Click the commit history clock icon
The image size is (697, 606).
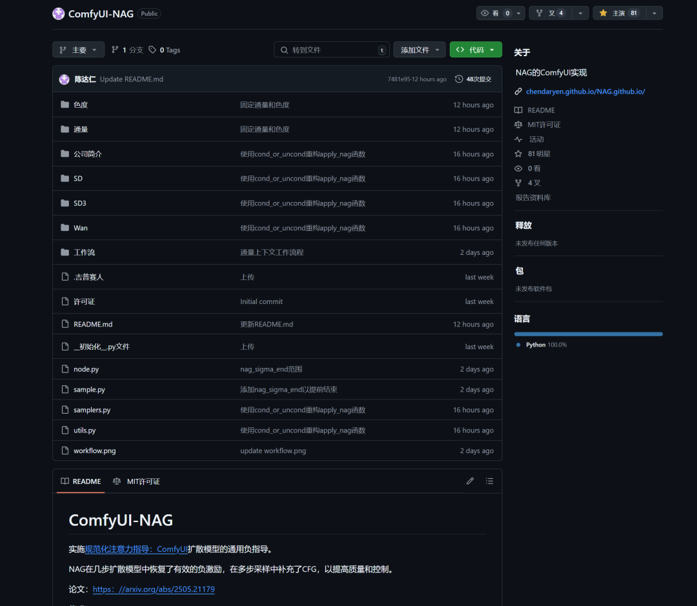(x=459, y=79)
